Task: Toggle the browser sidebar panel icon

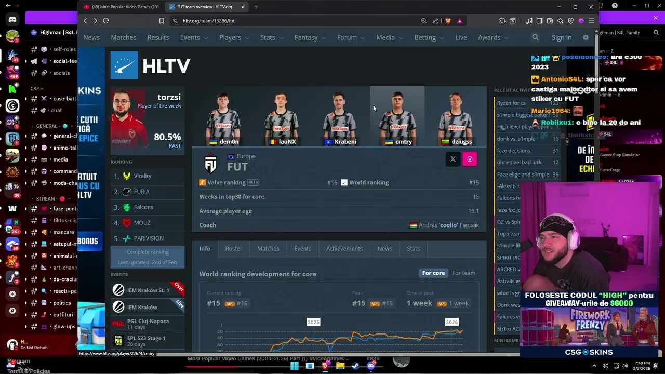Action: tap(539, 21)
